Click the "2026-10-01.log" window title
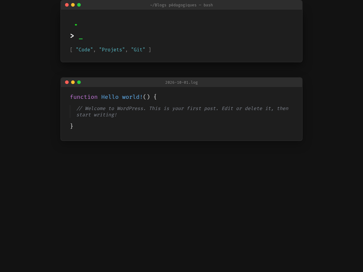The width and height of the screenshot is (363, 272). tap(181, 83)
